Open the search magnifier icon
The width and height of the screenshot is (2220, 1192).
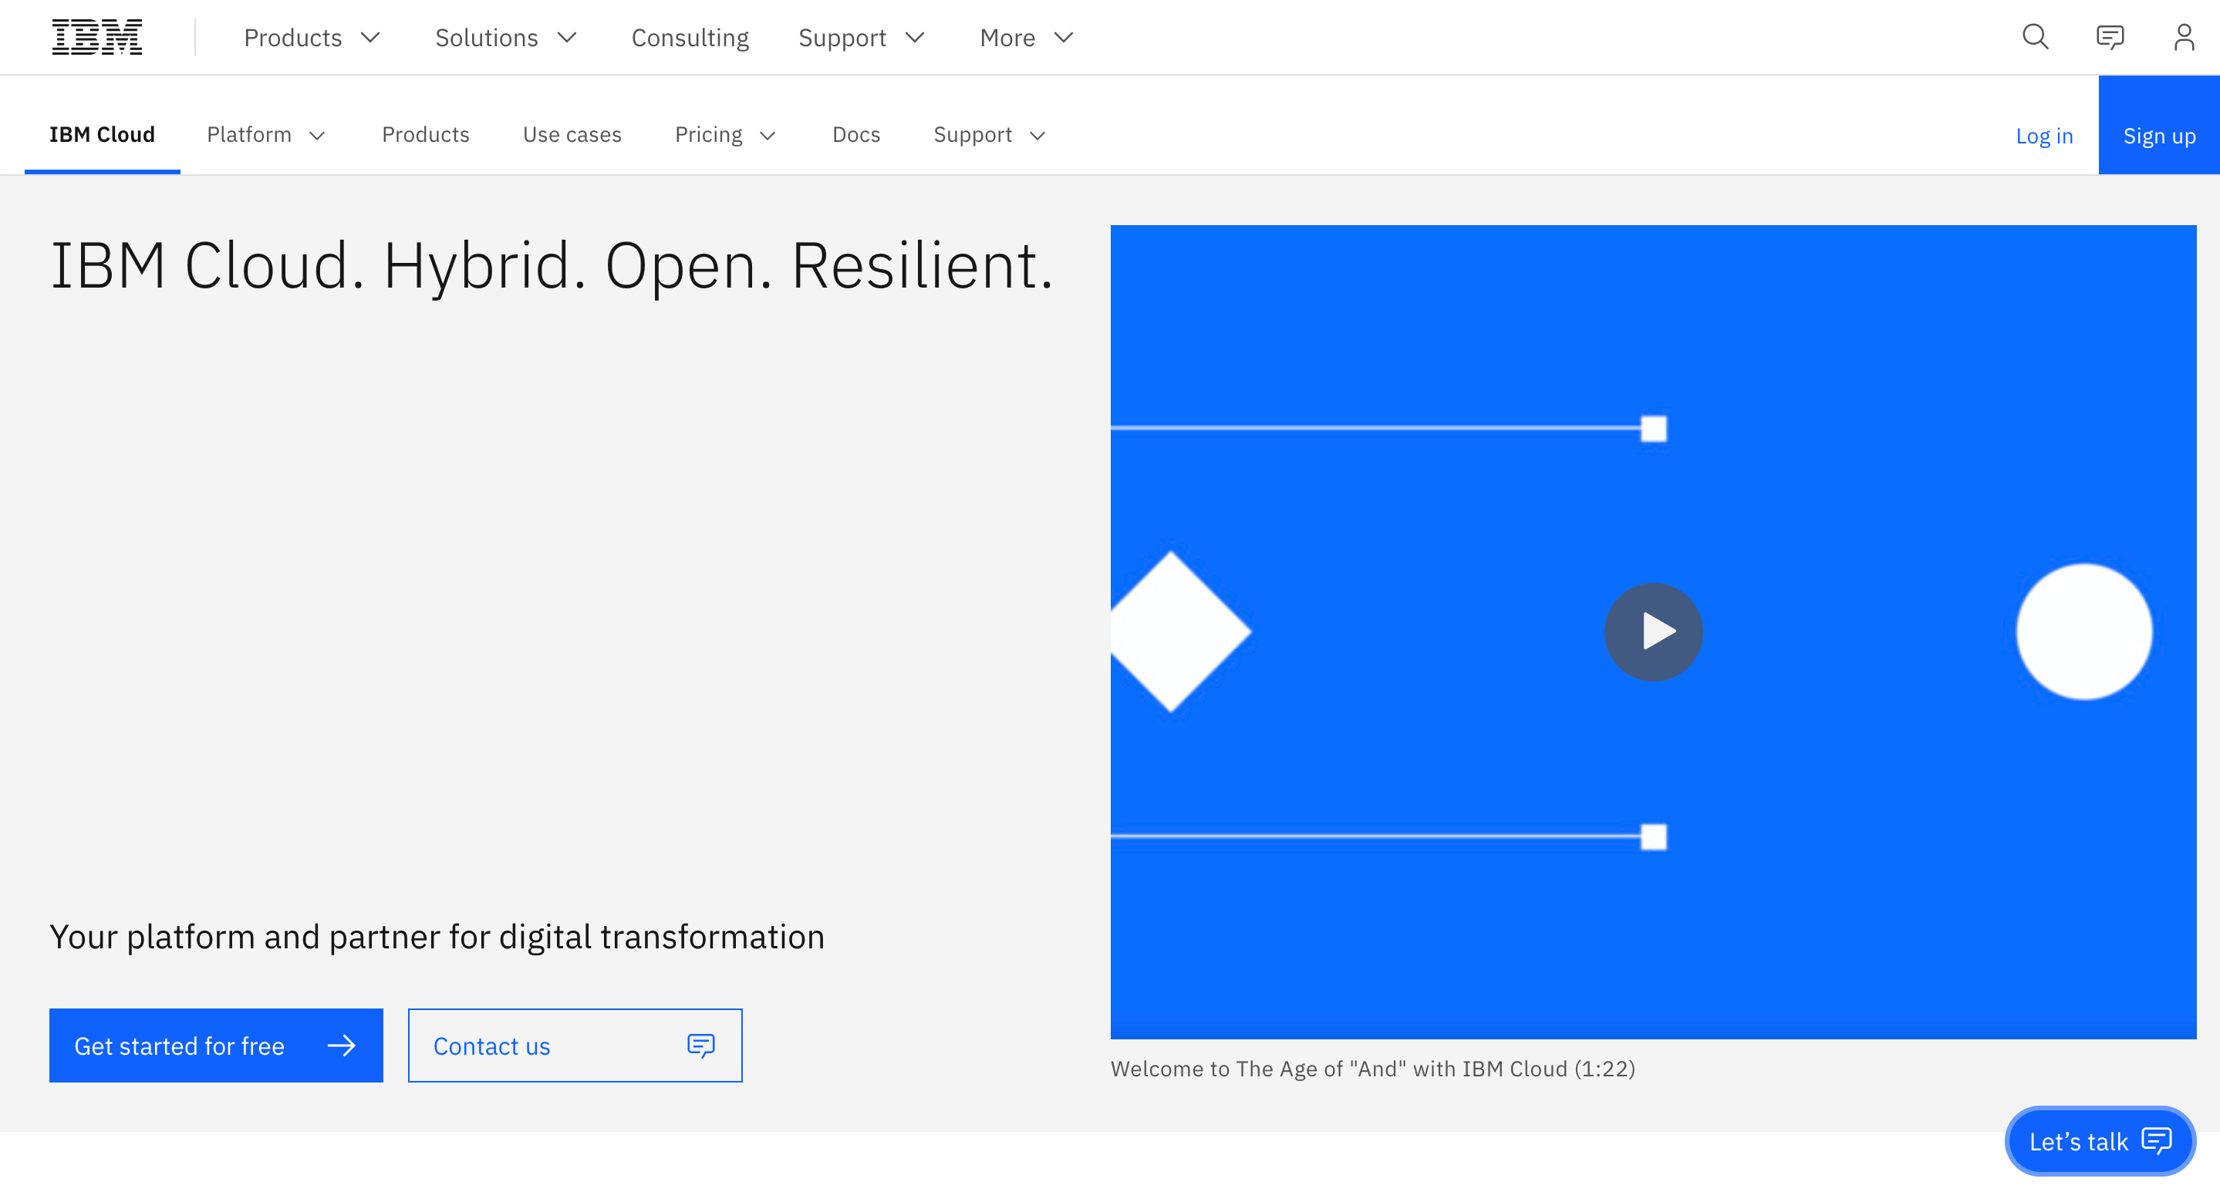(2036, 37)
